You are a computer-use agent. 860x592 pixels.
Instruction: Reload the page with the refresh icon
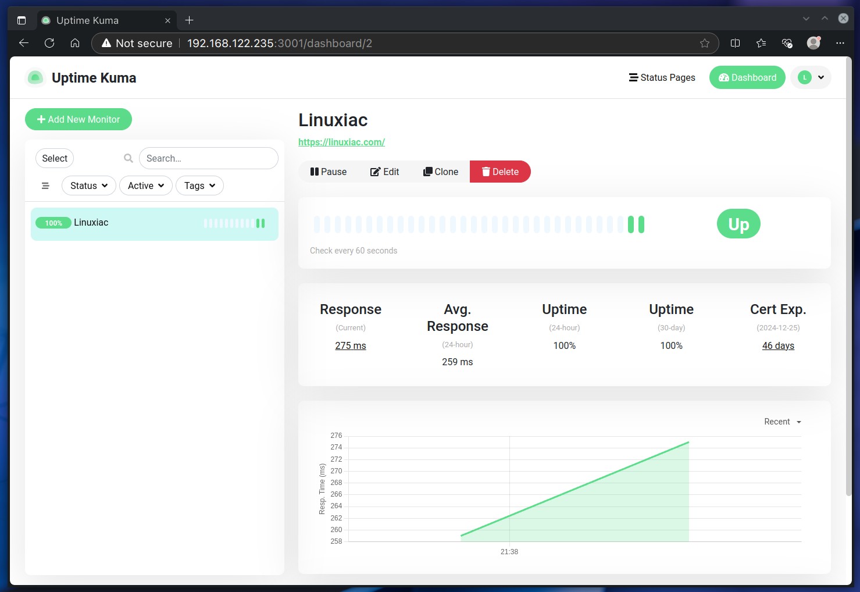coord(49,43)
